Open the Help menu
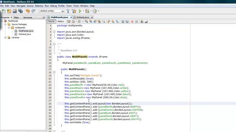The height and width of the screenshot is (132, 236). [x=92, y=6]
